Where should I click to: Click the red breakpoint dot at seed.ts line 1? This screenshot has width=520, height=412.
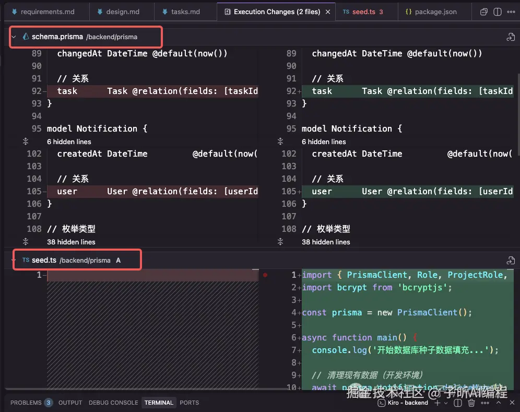(265, 275)
